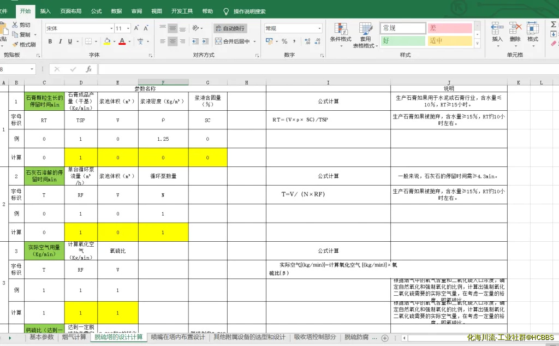Apply comma style to numbers
This screenshot has width=559, height=346.
coord(294,41)
